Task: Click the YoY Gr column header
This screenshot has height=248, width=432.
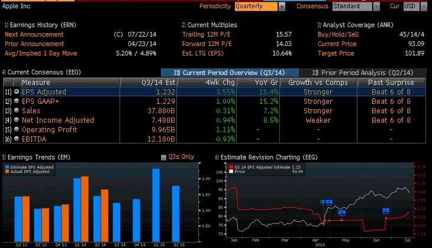Action: (x=258, y=83)
